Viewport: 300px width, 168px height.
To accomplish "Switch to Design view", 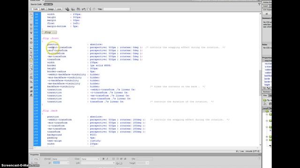I will coord(51,9).
